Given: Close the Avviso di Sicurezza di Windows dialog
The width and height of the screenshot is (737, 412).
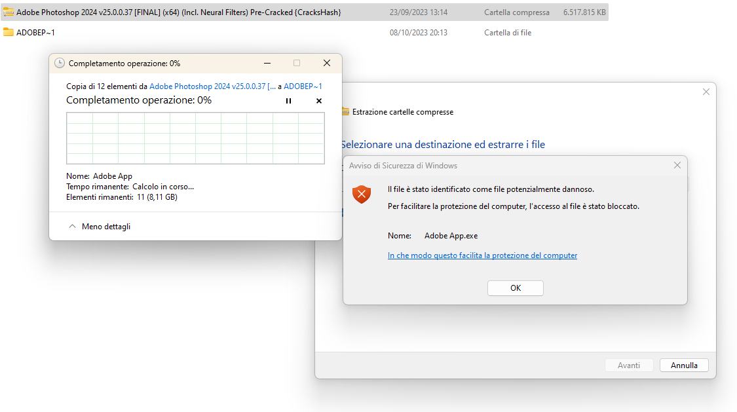Looking at the screenshot, I should tap(677, 165).
